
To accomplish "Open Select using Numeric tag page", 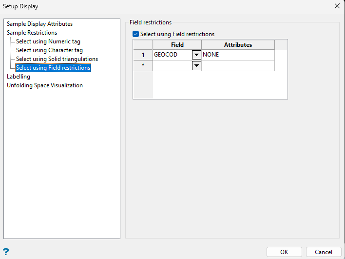I will tap(48, 41).
